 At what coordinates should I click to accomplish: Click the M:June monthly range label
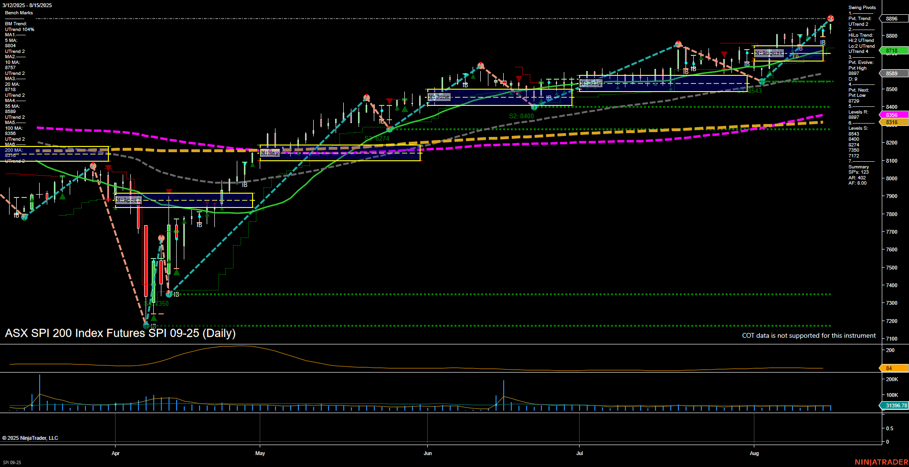[x=439, y=97]
